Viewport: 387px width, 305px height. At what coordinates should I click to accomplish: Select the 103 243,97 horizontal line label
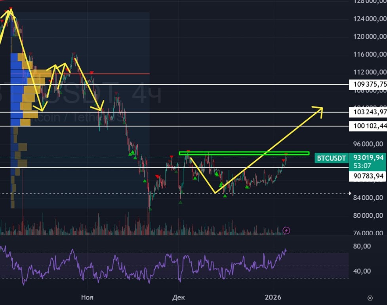(x=368, y=112)
